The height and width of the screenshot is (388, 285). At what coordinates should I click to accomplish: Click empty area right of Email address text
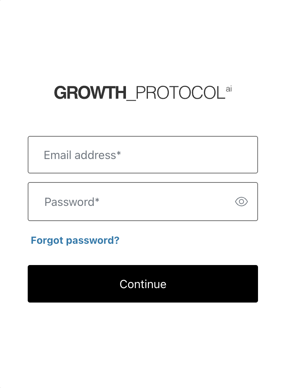(x=194, y=155)
